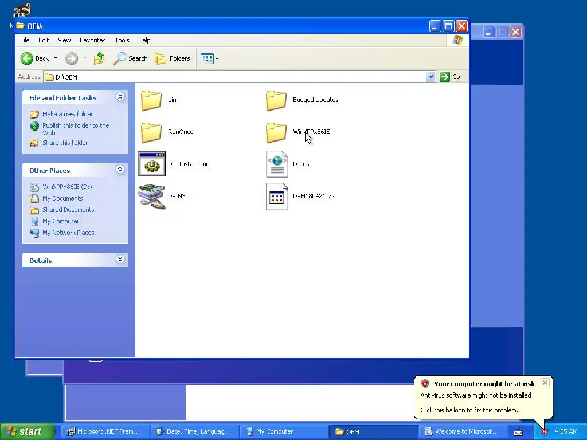Click Share this folder

[x=65, y=143]
